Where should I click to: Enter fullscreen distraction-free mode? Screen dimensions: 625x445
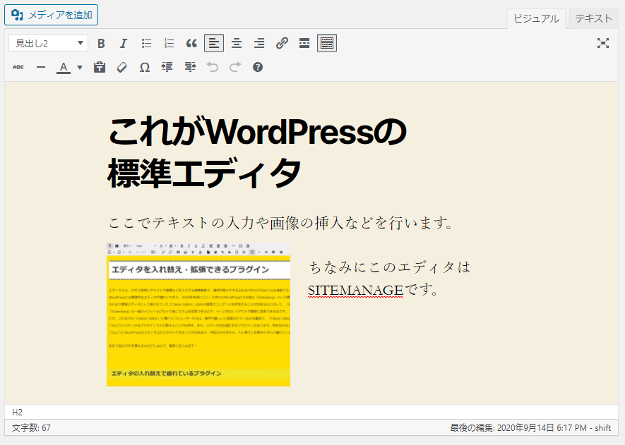[x=603, y=43]
